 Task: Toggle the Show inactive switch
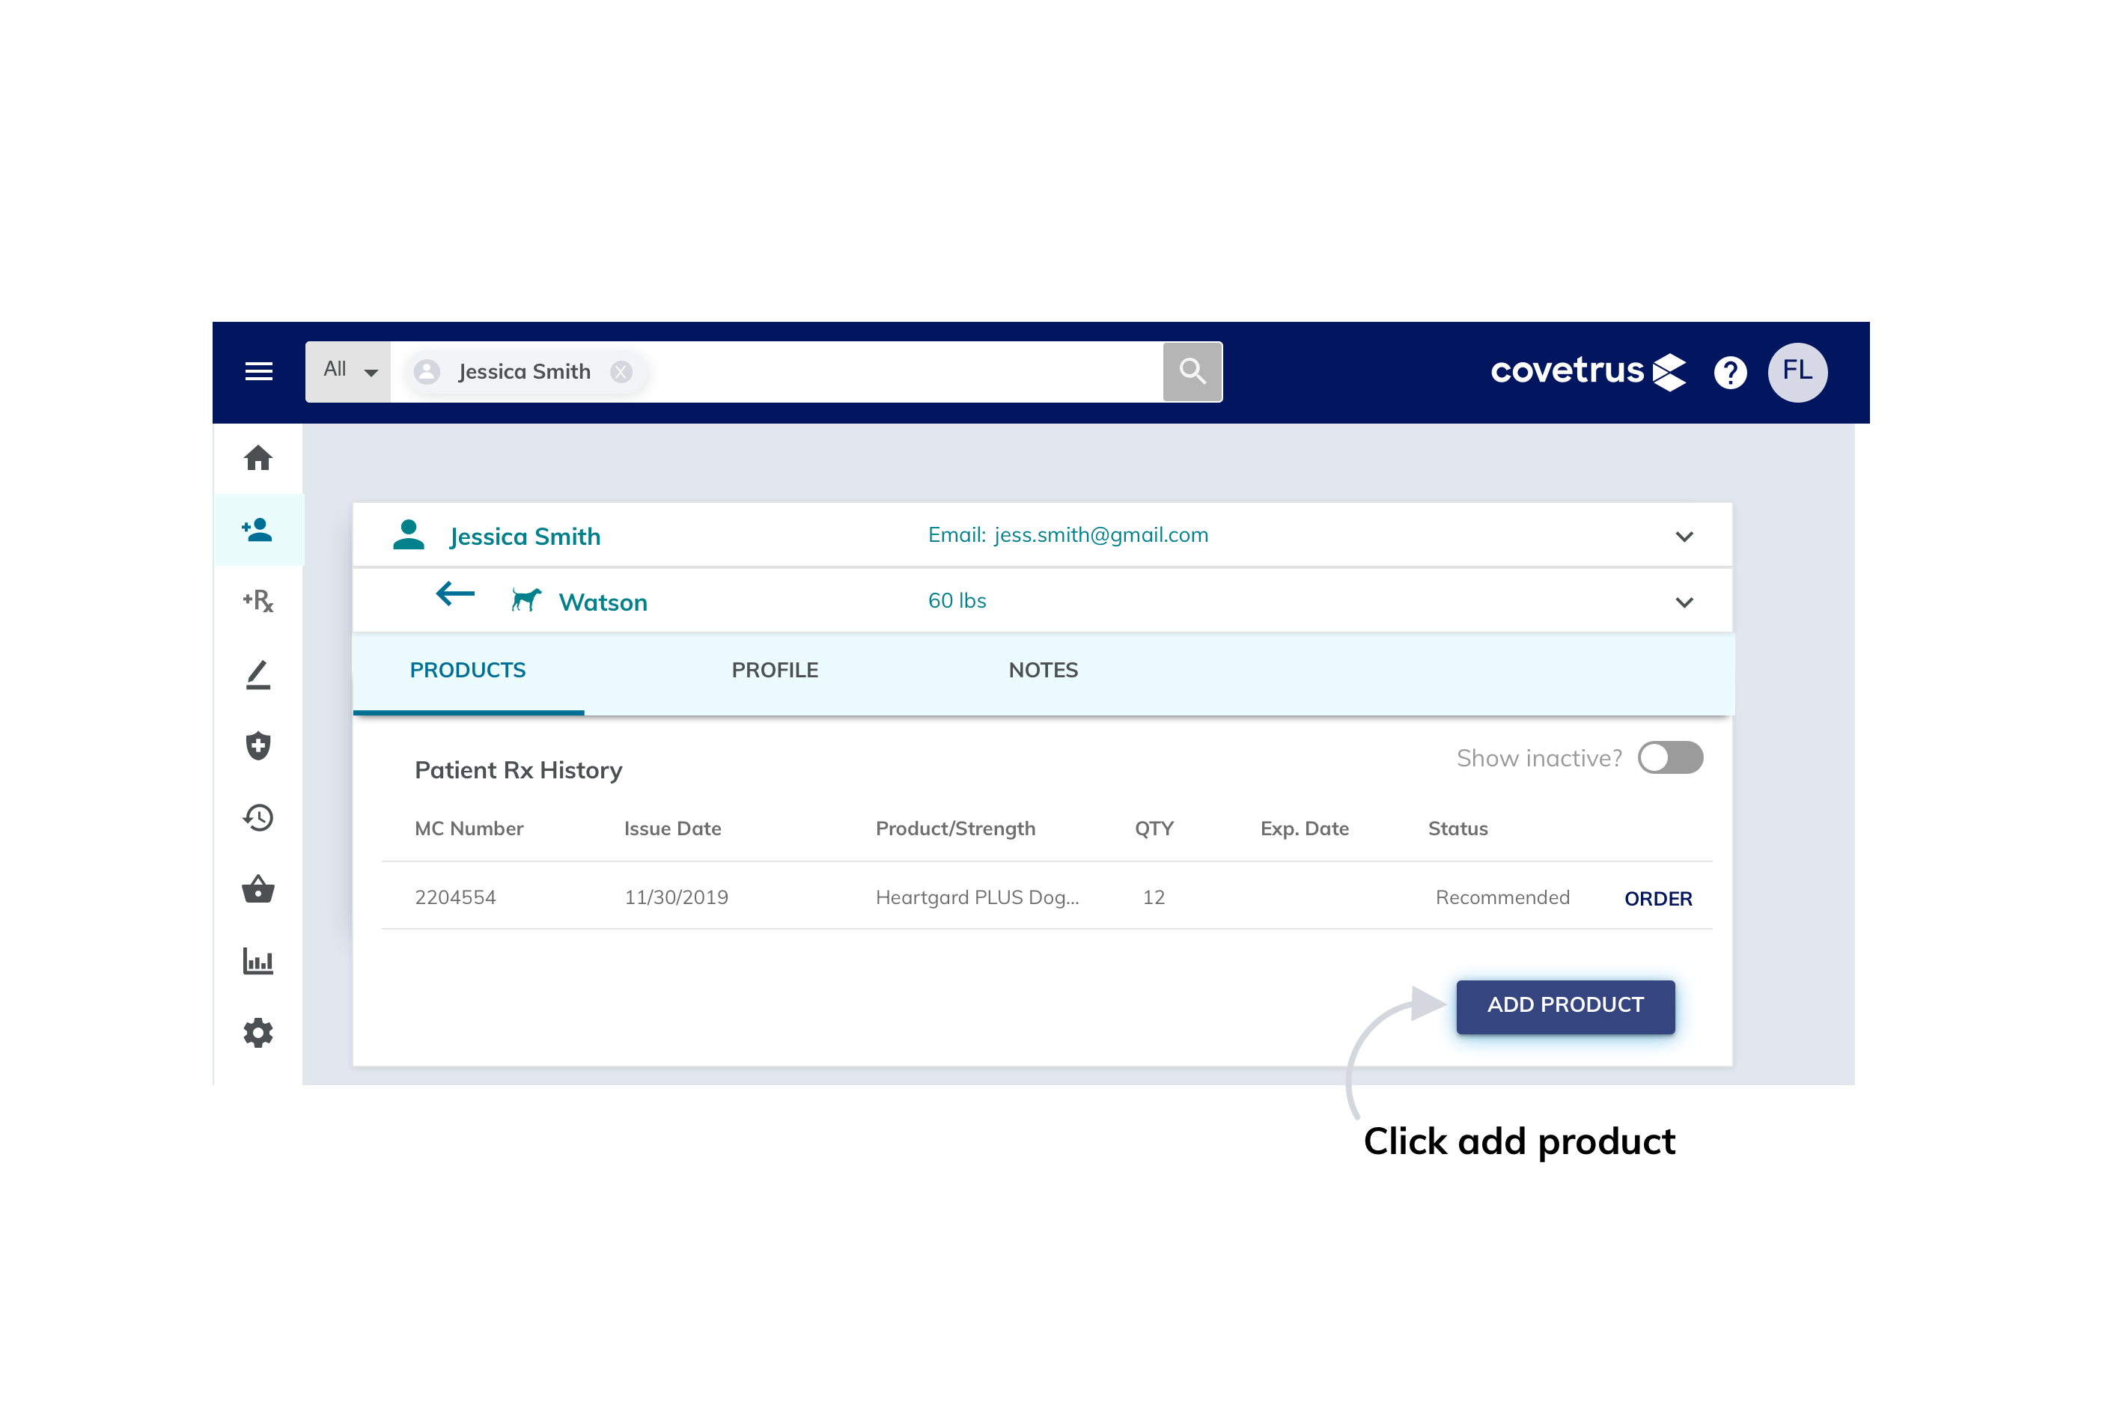(x=1670, y=757)
